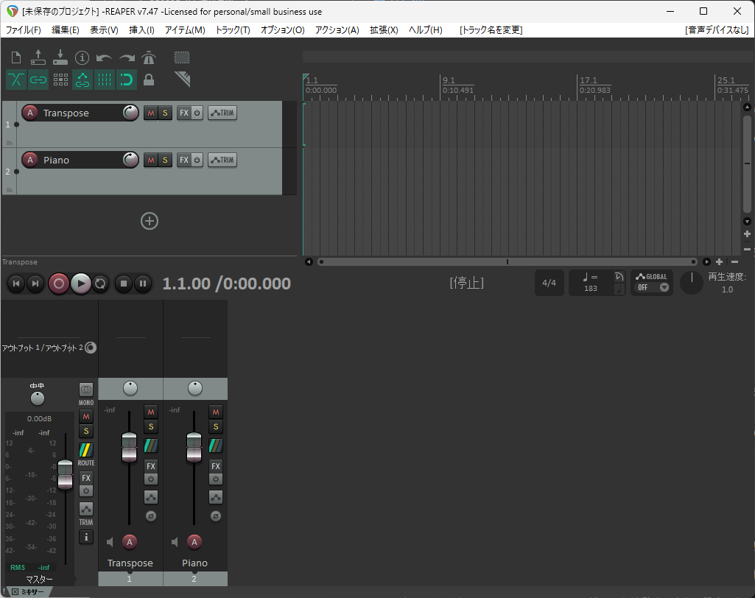Open the オプション(O) menu
Image resolution: width=755 pixels, height=598 pixels.
282,30
